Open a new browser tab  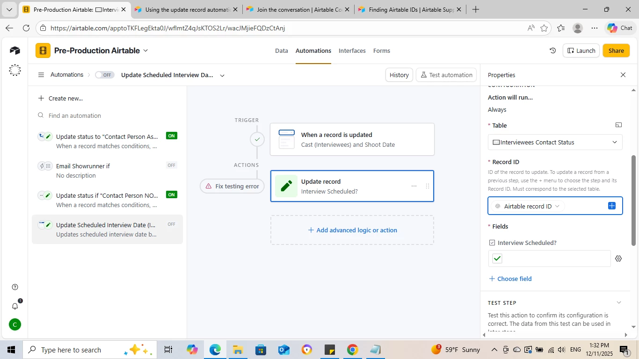click(x=475, y=9)
